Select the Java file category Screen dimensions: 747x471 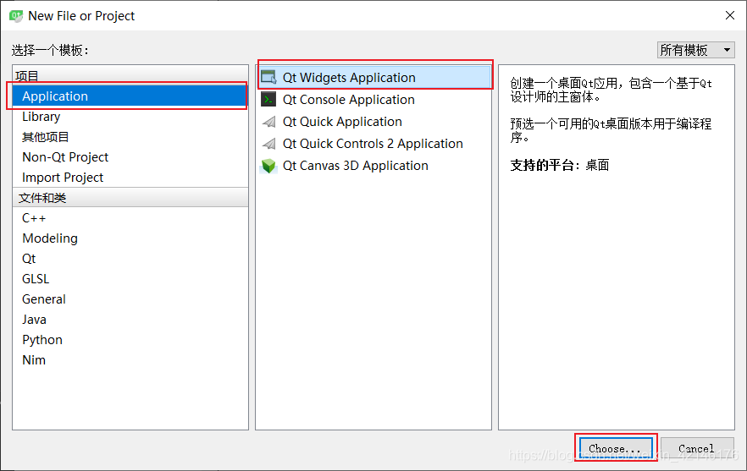pos(130,320)
